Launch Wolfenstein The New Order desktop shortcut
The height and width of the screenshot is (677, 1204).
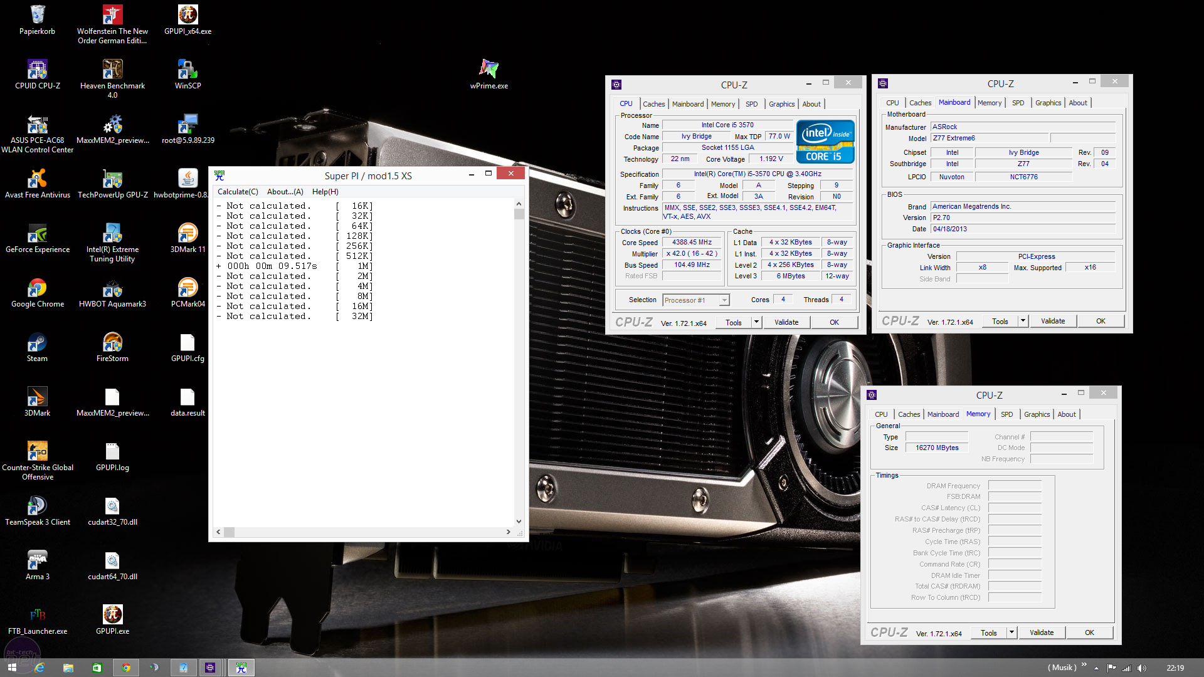tap(112, 24)
